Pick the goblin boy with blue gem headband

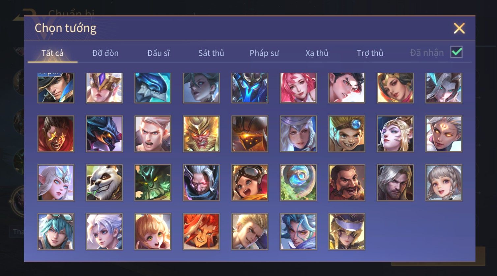[x=347, y=134]
